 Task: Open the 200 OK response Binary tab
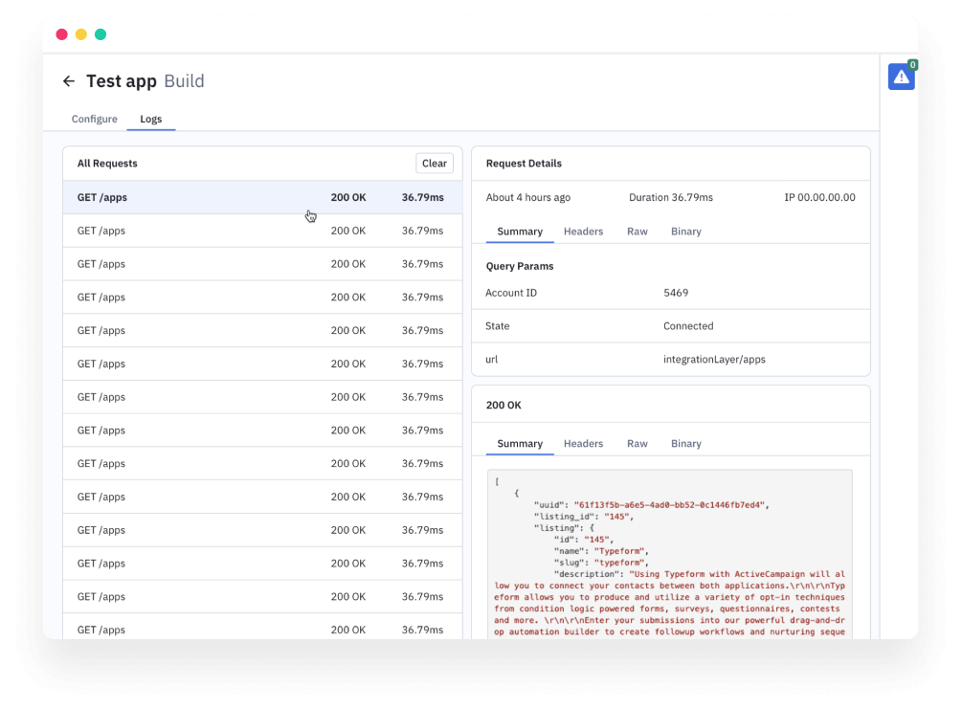686,443
